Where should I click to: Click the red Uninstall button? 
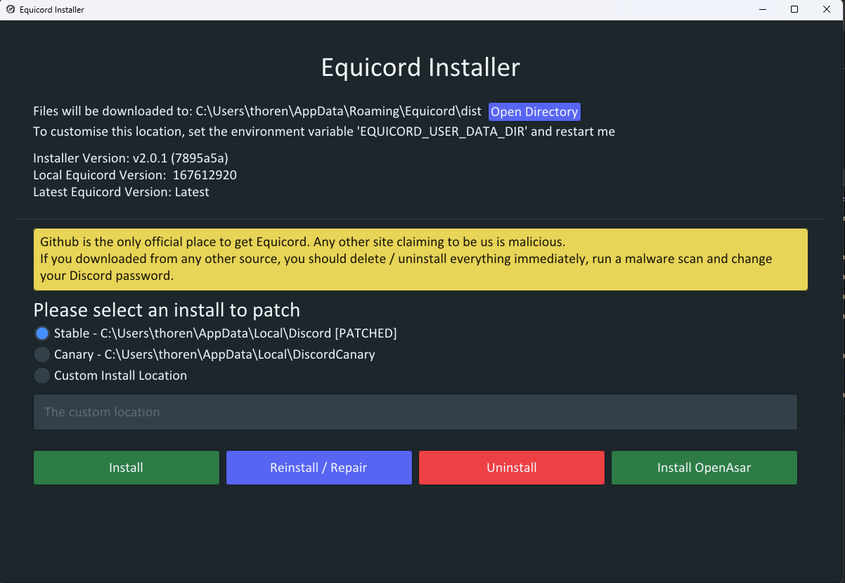(x=512, y=468)
